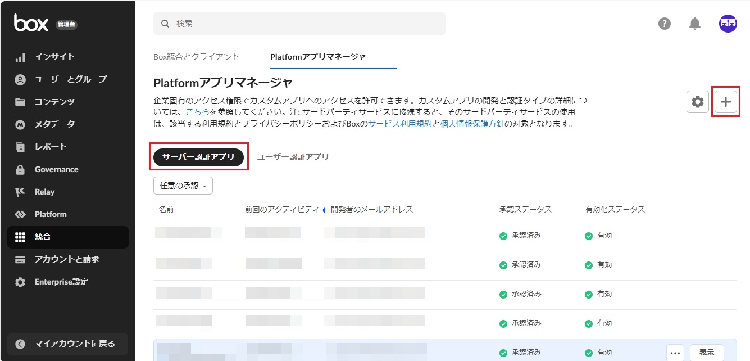Sort by 前回のアクティビティ column header

point(281,209)
